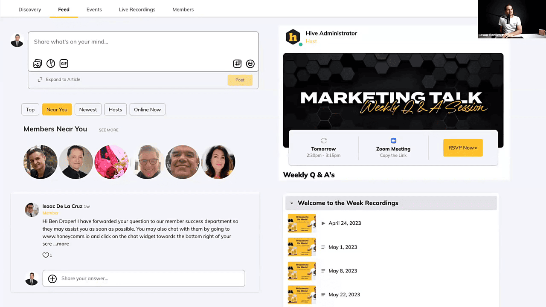
Task: Click the 1w timestamp on Isaac's post
Action: (x=87, y=206)
